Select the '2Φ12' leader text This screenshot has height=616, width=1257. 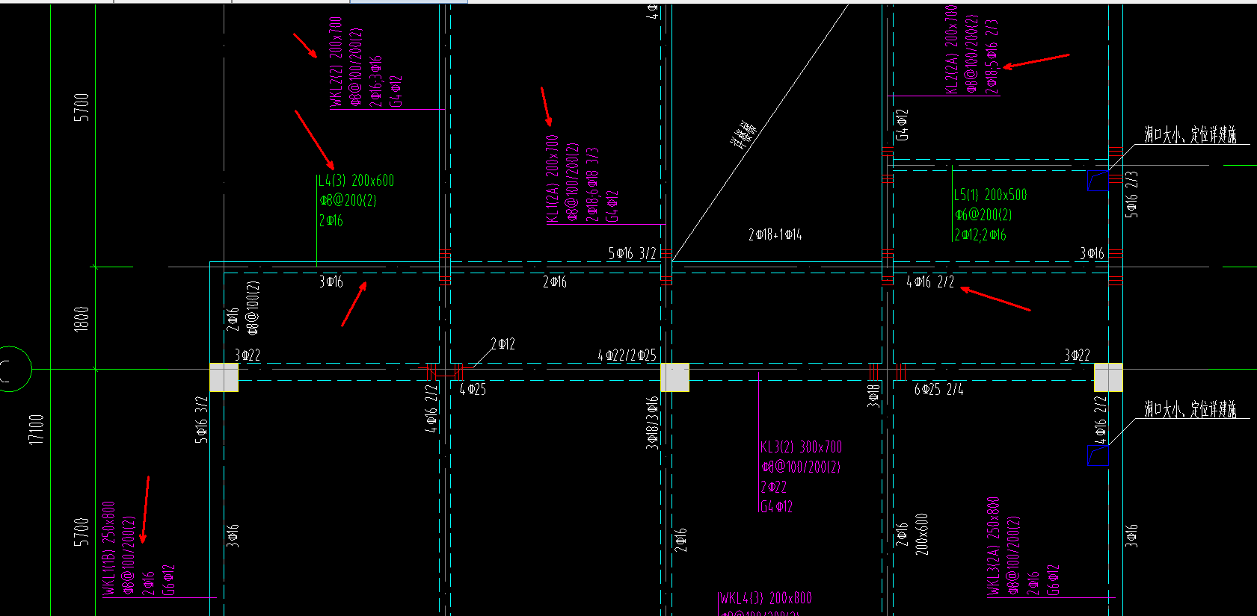tap(503, 344)
